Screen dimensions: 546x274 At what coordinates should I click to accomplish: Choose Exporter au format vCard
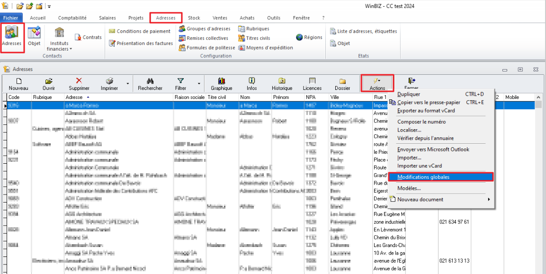pyautogui.click(x=441, y=111)
